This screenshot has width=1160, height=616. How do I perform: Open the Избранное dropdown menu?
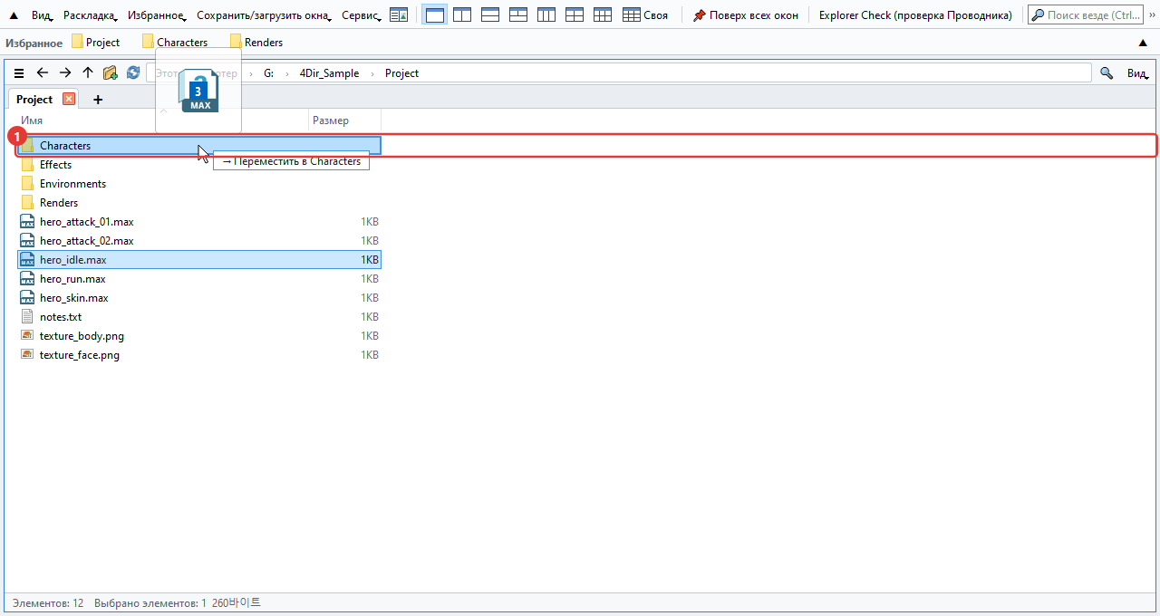(157, 15)
